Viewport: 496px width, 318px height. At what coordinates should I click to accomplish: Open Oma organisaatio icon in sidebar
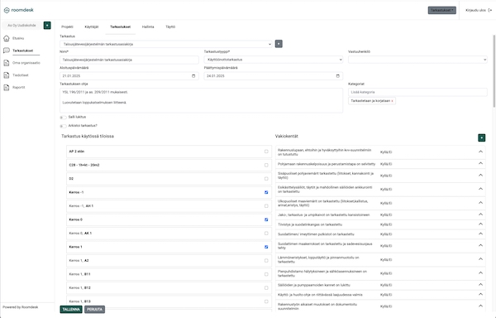coord(7,63)
